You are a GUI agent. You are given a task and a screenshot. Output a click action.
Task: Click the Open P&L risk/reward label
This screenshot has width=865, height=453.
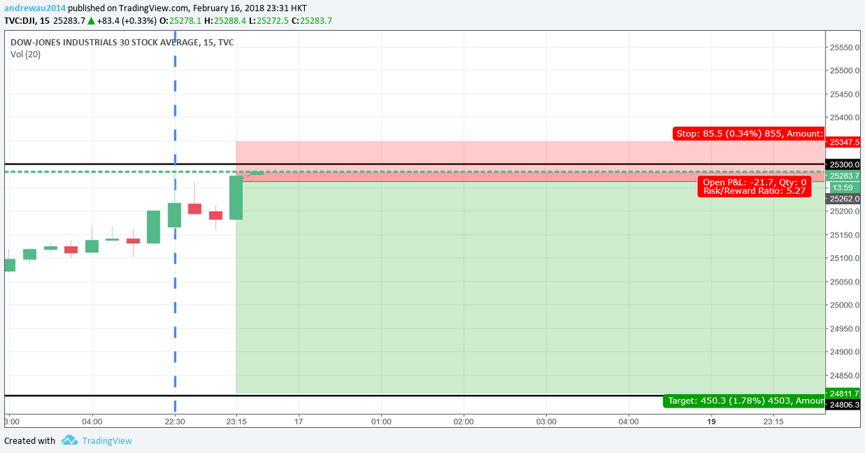tap(755, 187)
